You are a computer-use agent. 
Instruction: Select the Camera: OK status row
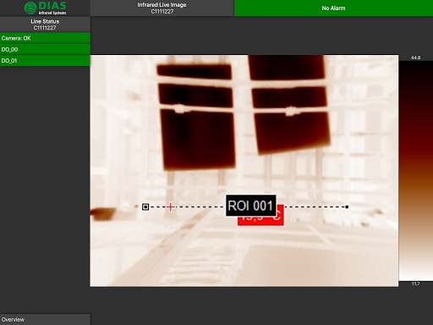tap(45, 38)
